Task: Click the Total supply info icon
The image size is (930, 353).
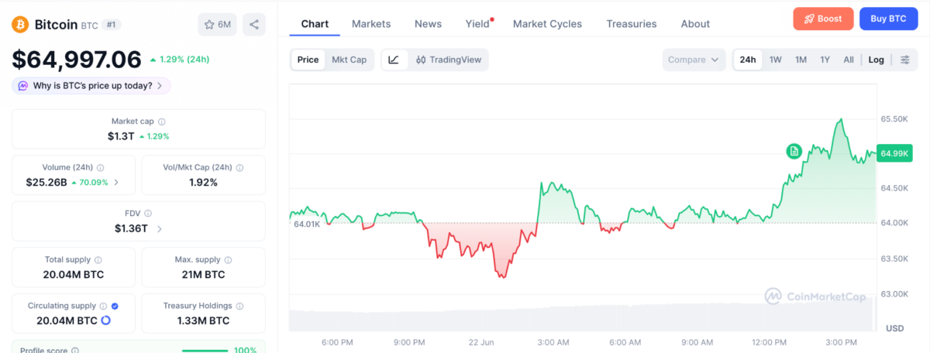Action: (98, 260)
